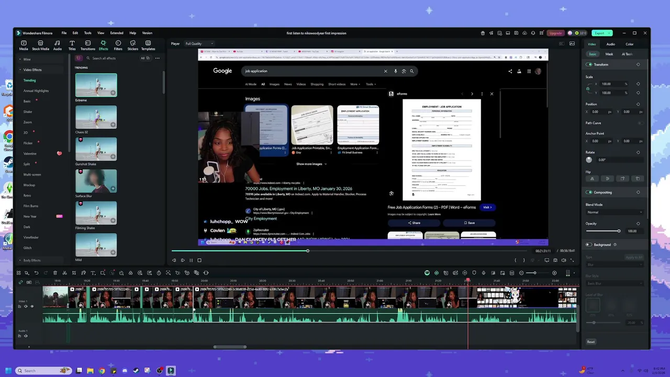Select the split scissors tool

pyautogui.click(x=64, y=273)
